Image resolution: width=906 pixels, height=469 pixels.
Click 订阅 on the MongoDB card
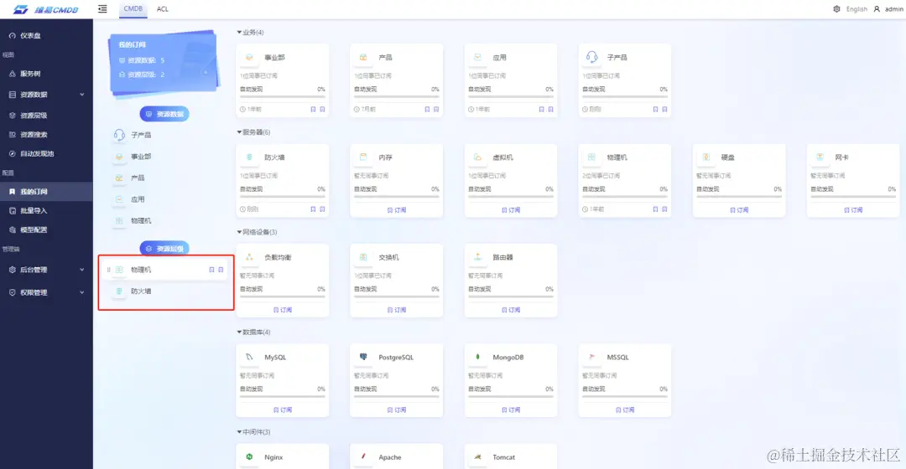[512, 410]
